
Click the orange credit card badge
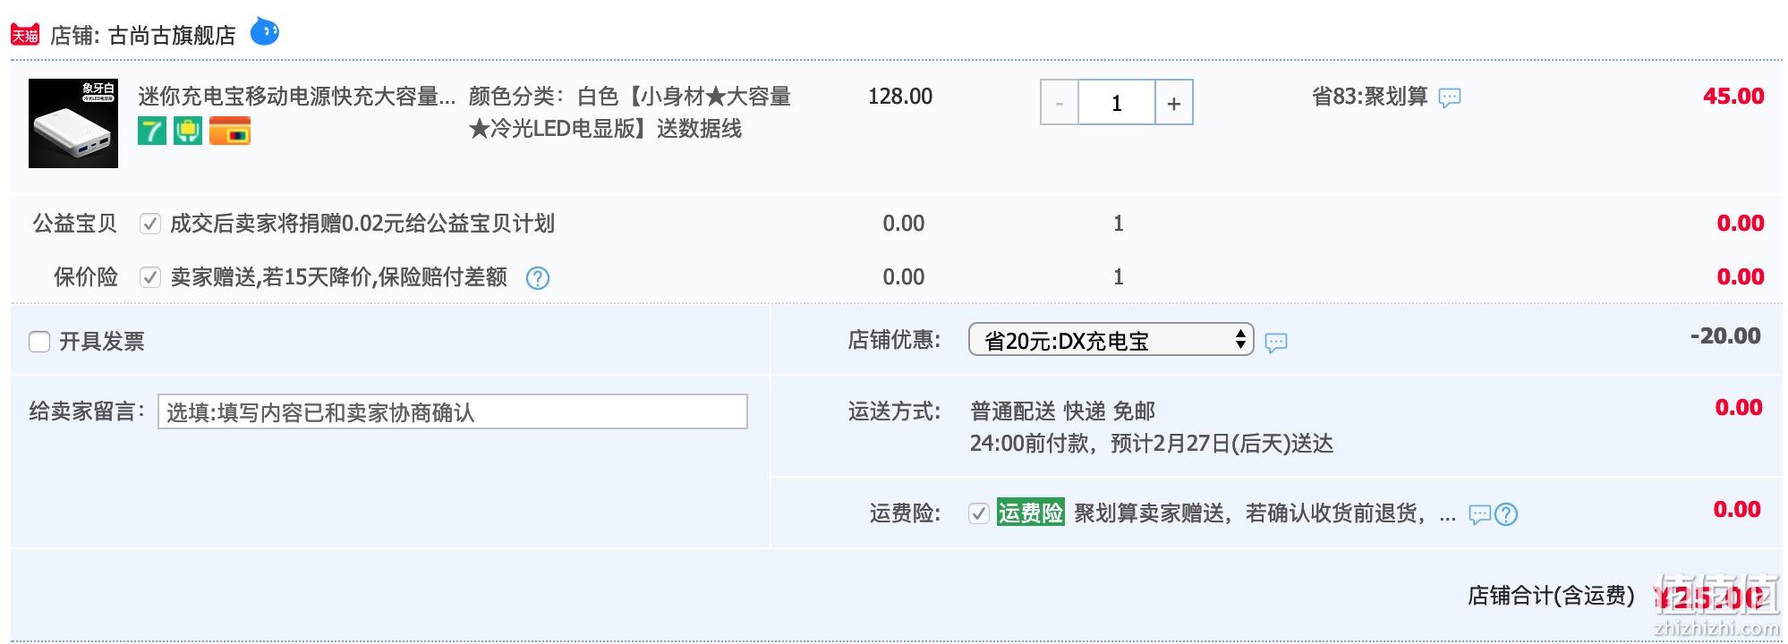230,131
